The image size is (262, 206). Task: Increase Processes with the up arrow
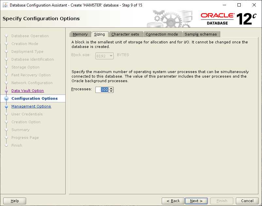111,88
